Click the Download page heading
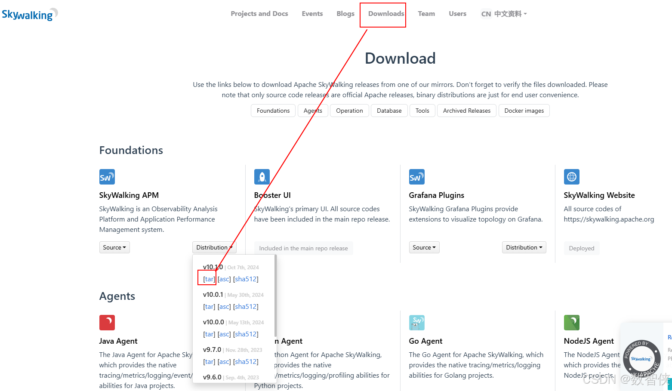Image resolution: width=672 pixels, height=391 pixels. coord(400,58)
